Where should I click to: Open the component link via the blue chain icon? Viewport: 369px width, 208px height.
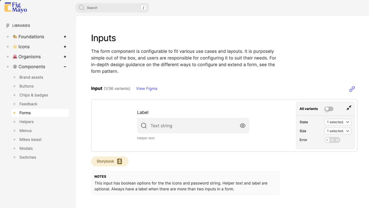point(352,89)
